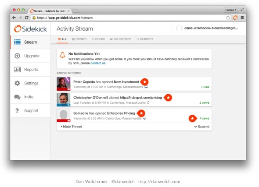The image size is (259, 187).
Task: Open the Chrome hamburger menu
Action: pyautogui.click(x=242, y=18)
